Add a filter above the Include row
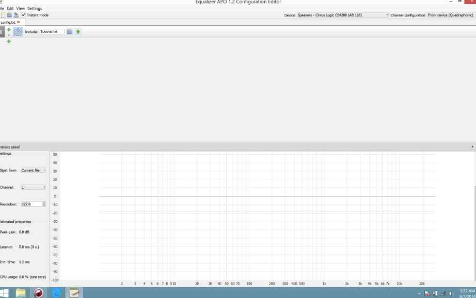476x298 pixels. 9,30
